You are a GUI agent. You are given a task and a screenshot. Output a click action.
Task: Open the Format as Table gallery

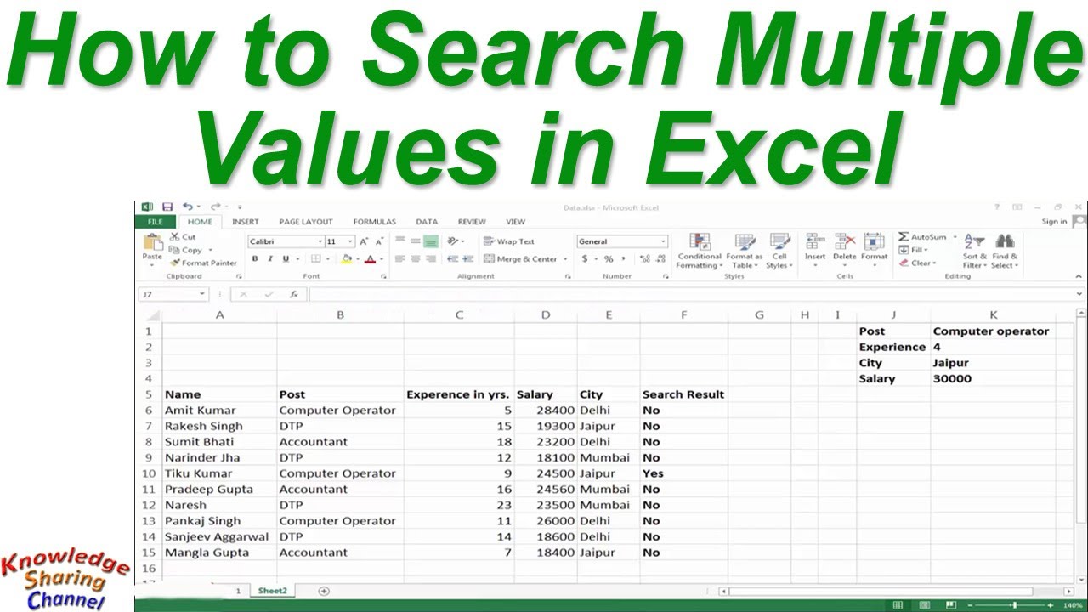tap(745, 251)
